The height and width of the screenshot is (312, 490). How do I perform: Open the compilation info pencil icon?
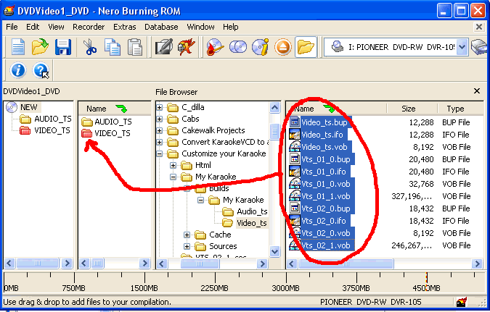[x=164, y=47]
